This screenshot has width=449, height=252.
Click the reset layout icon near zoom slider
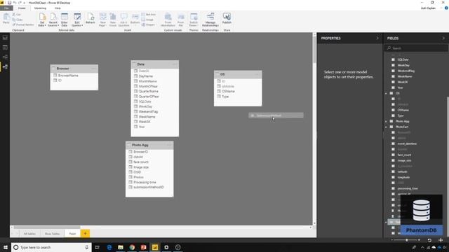tap(429, 240)
